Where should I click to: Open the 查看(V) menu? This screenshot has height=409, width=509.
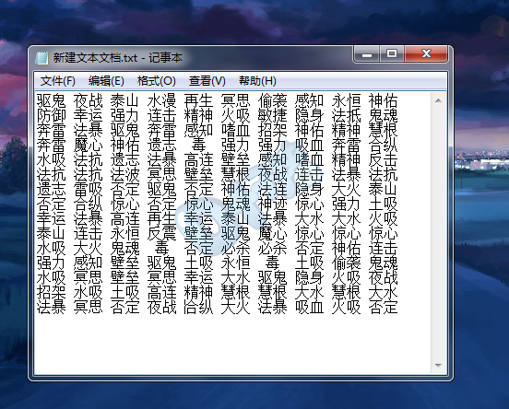(207, 81)
